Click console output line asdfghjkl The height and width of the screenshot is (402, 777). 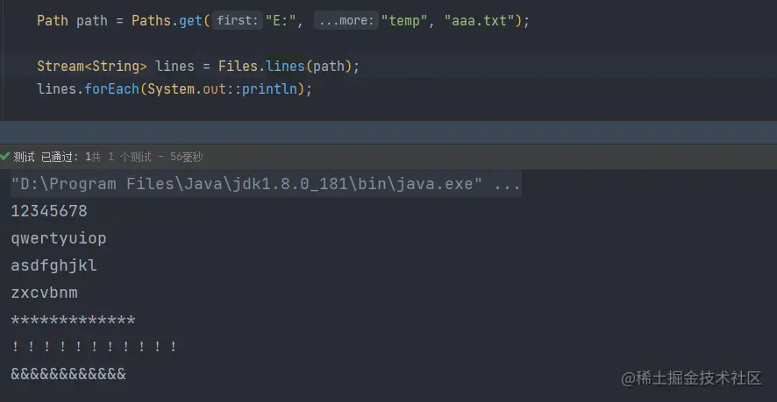click(53, 266)
